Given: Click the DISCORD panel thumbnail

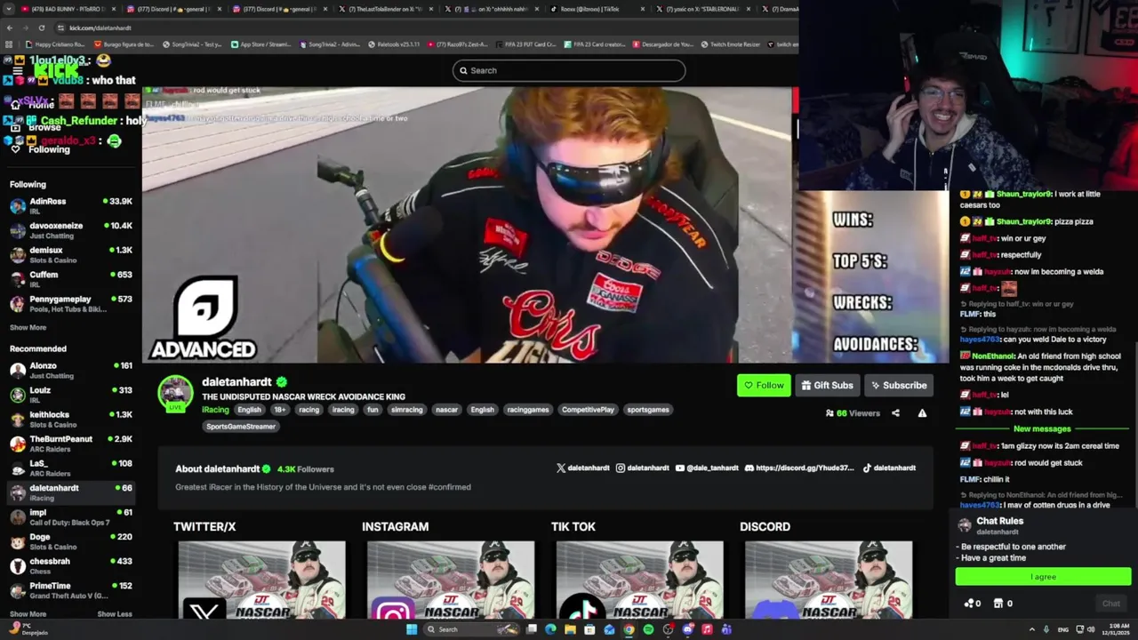Looking at the screenshot, I should click(x=829, y=580).
